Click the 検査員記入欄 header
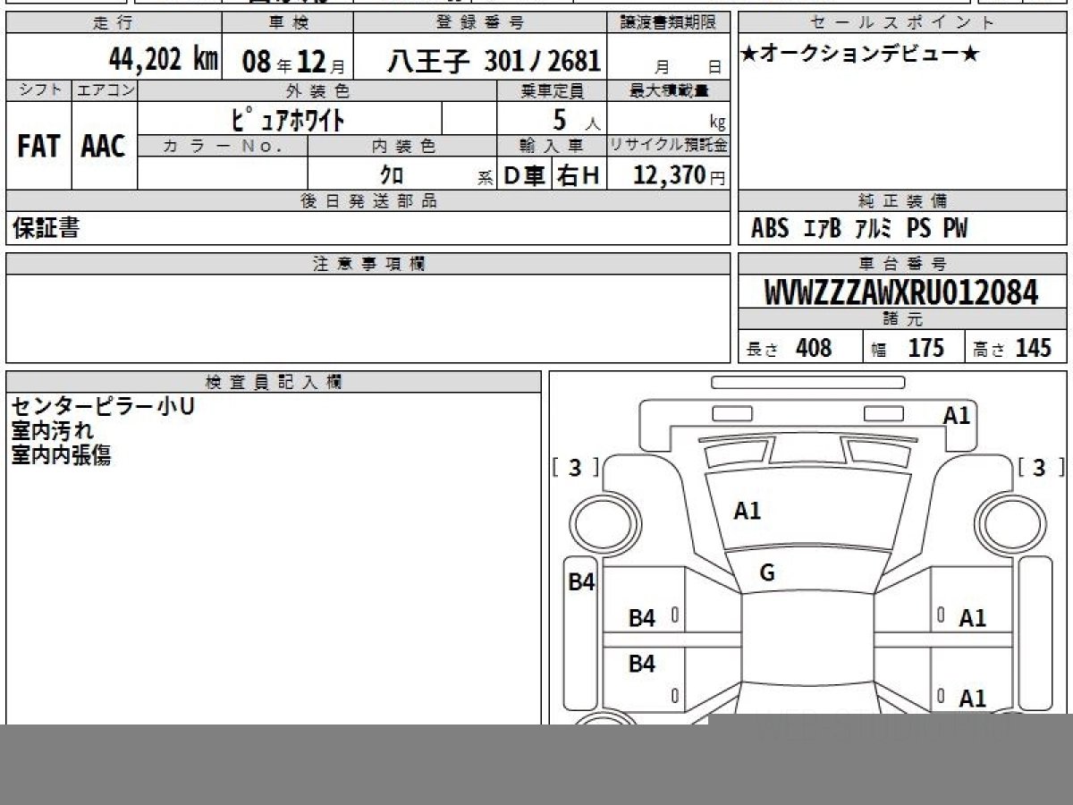The height and width of the screenshot is (805, 1073). point(274,382)
